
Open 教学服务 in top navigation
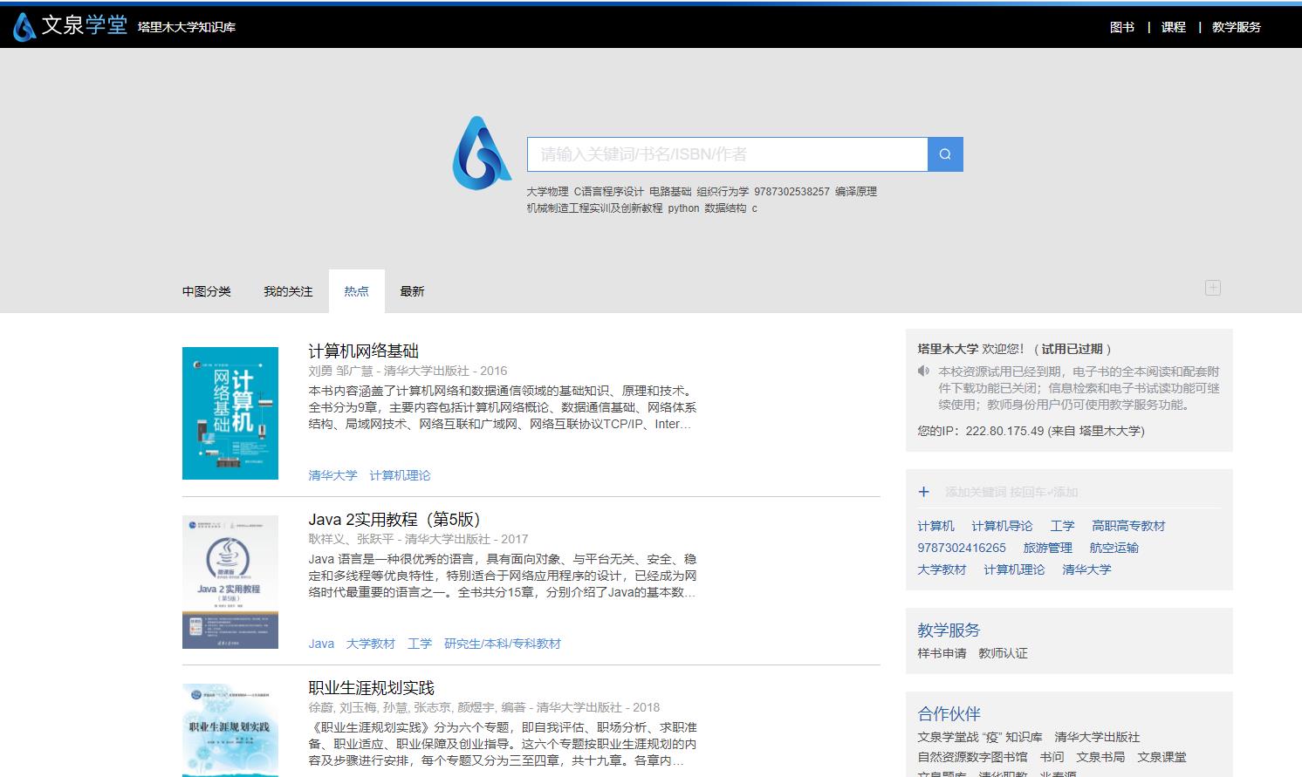(1236, 27)
